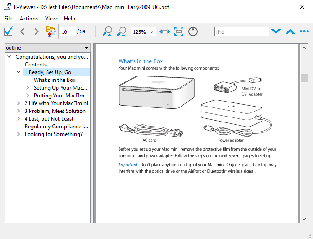Expand the '3 Problem, Meet Solution' outline node
The width and height of the screenshot is (313, 239).
(19, 111)
